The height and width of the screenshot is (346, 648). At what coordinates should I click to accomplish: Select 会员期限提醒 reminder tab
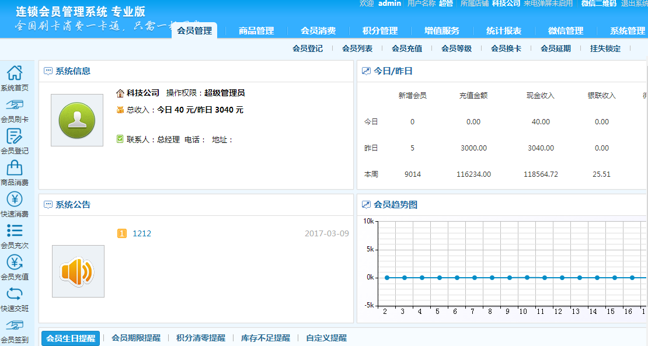(x=136, y=338)
